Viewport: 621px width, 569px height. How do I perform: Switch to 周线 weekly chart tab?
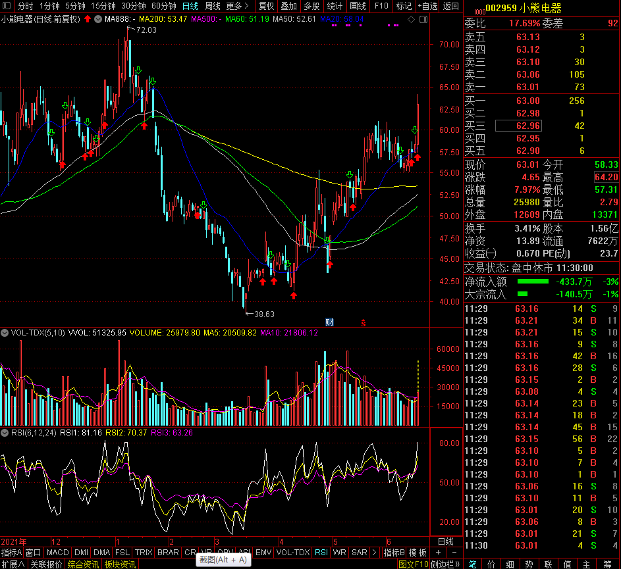[x=212, y=6]
